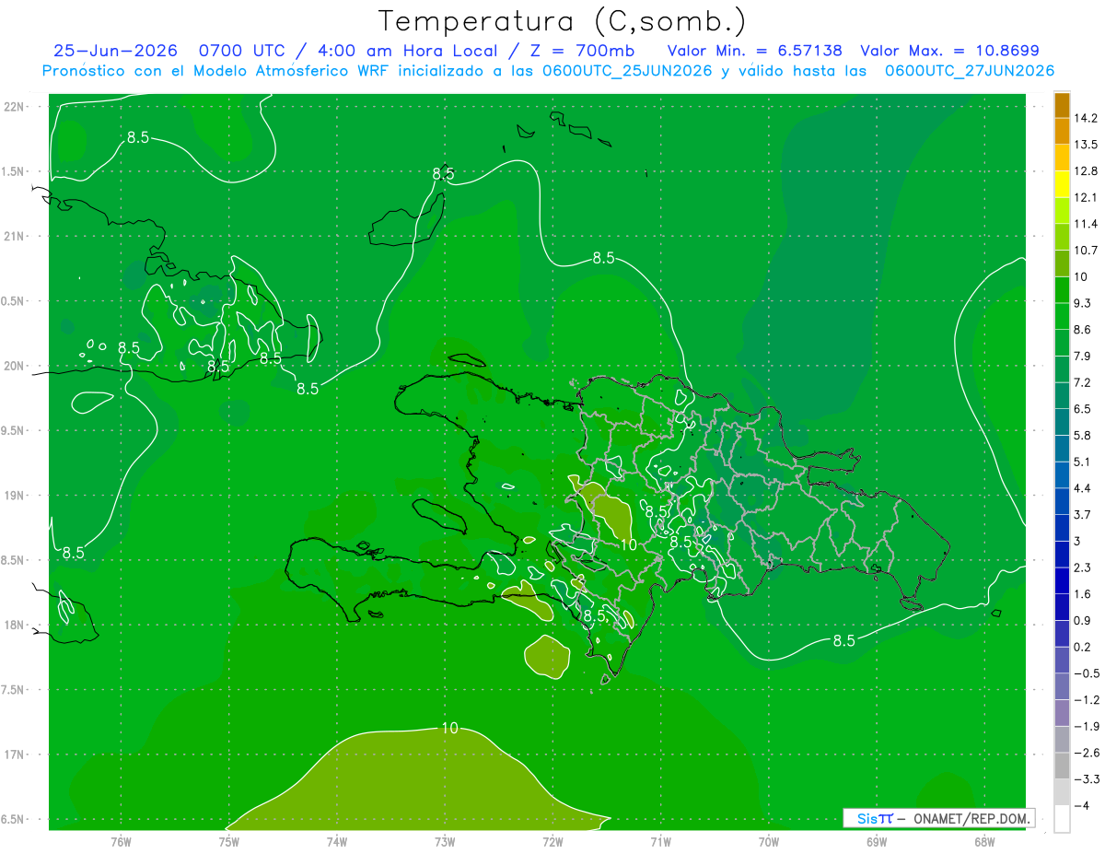The image size is (1105, 854).
Task: Click the title "Temperatura (C,somb.)"
Action: point(562,21)
